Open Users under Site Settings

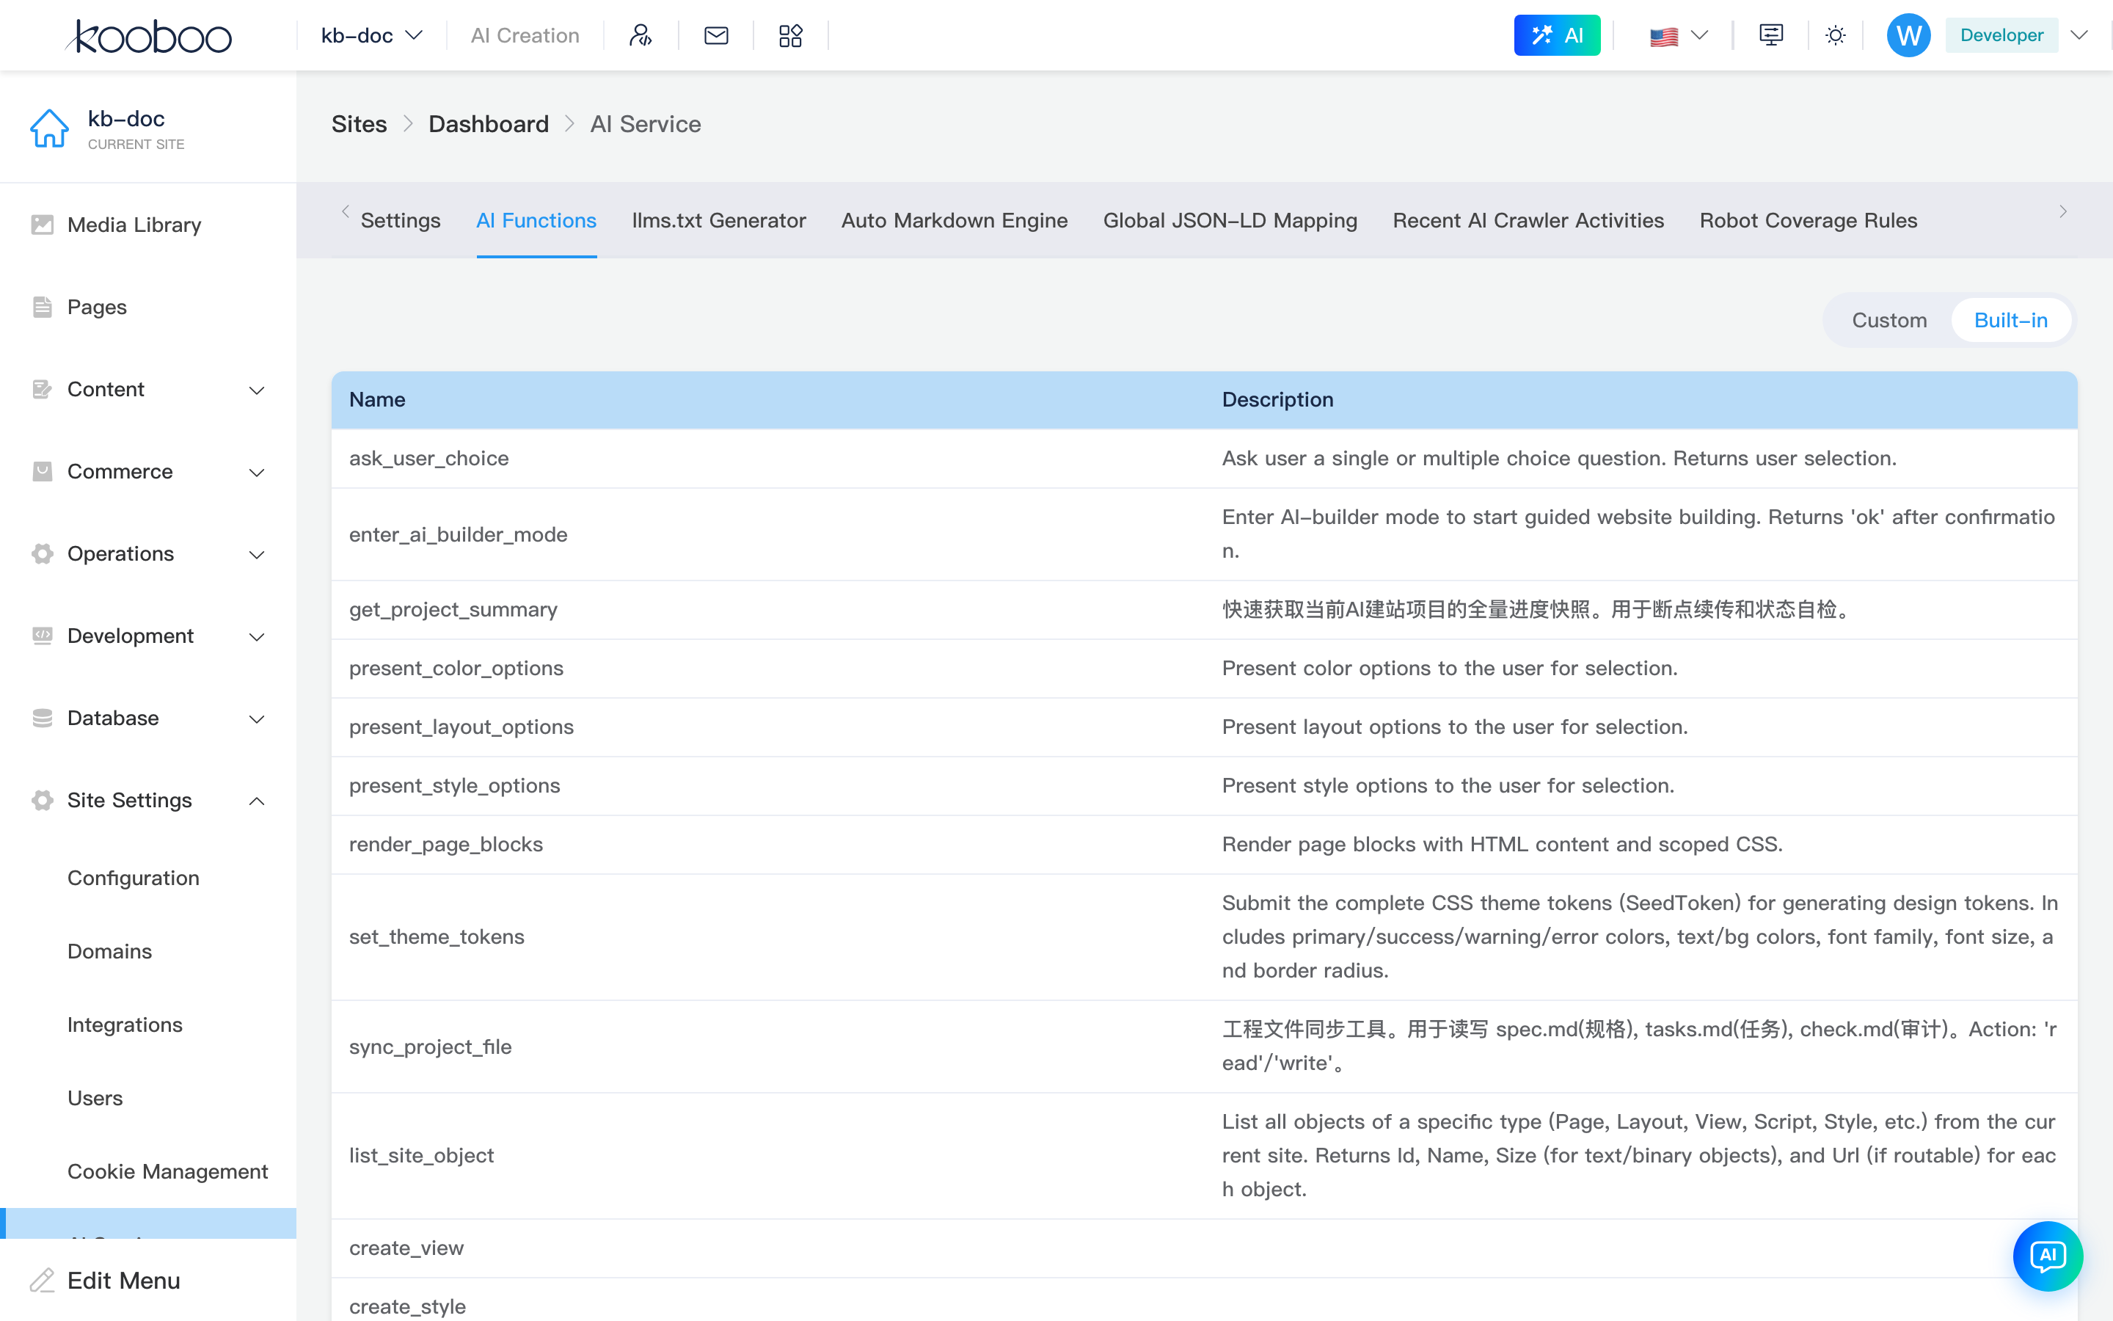[95, 1097]
